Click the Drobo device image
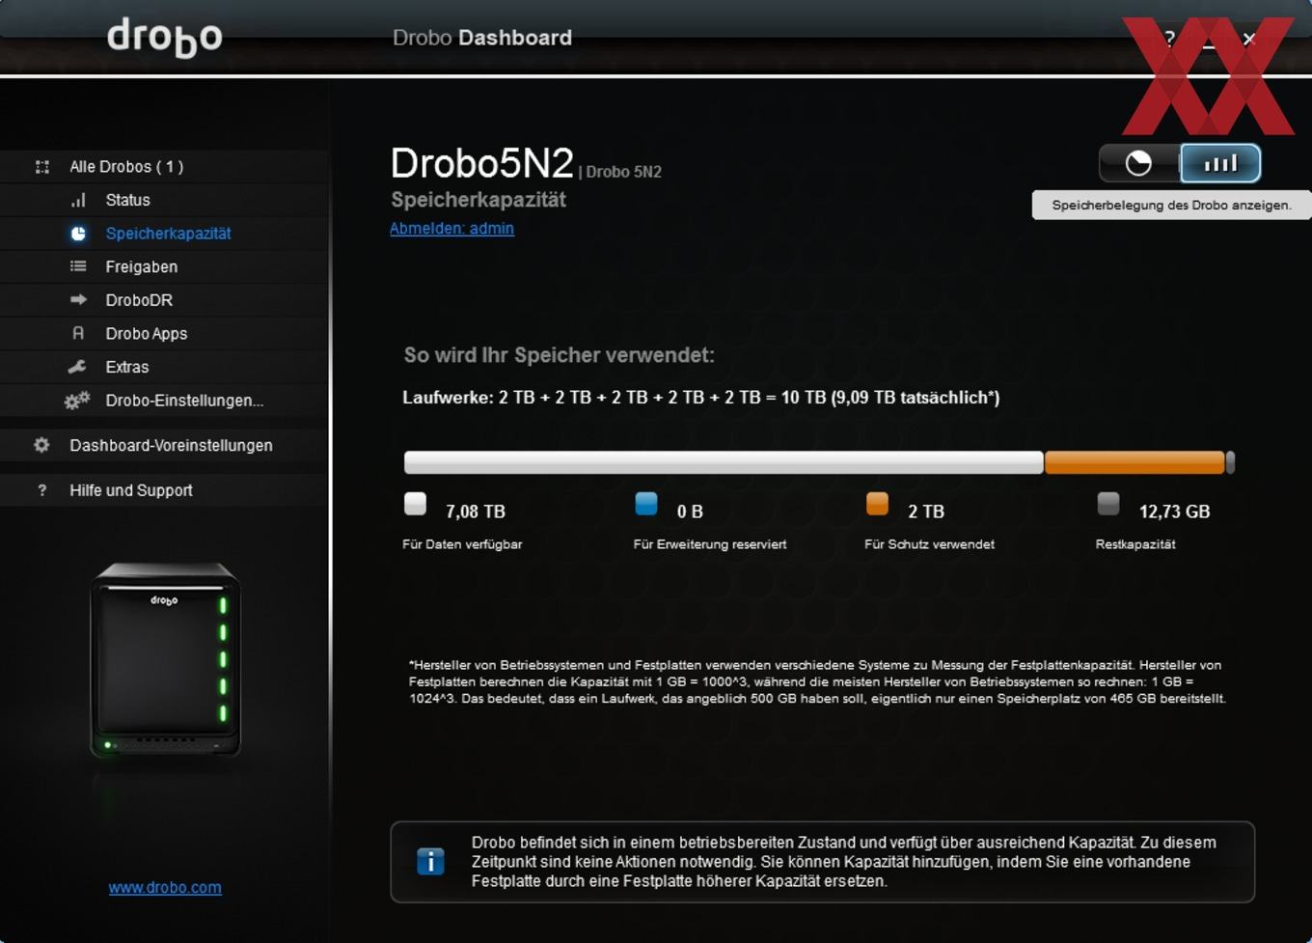 coord(165,659)
